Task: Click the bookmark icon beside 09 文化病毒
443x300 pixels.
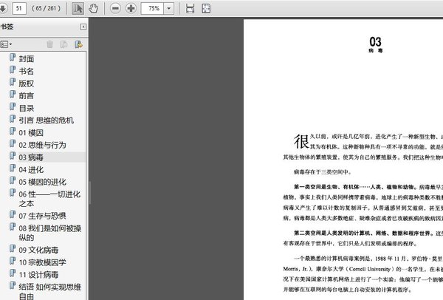Action: (x=13, y=248)
